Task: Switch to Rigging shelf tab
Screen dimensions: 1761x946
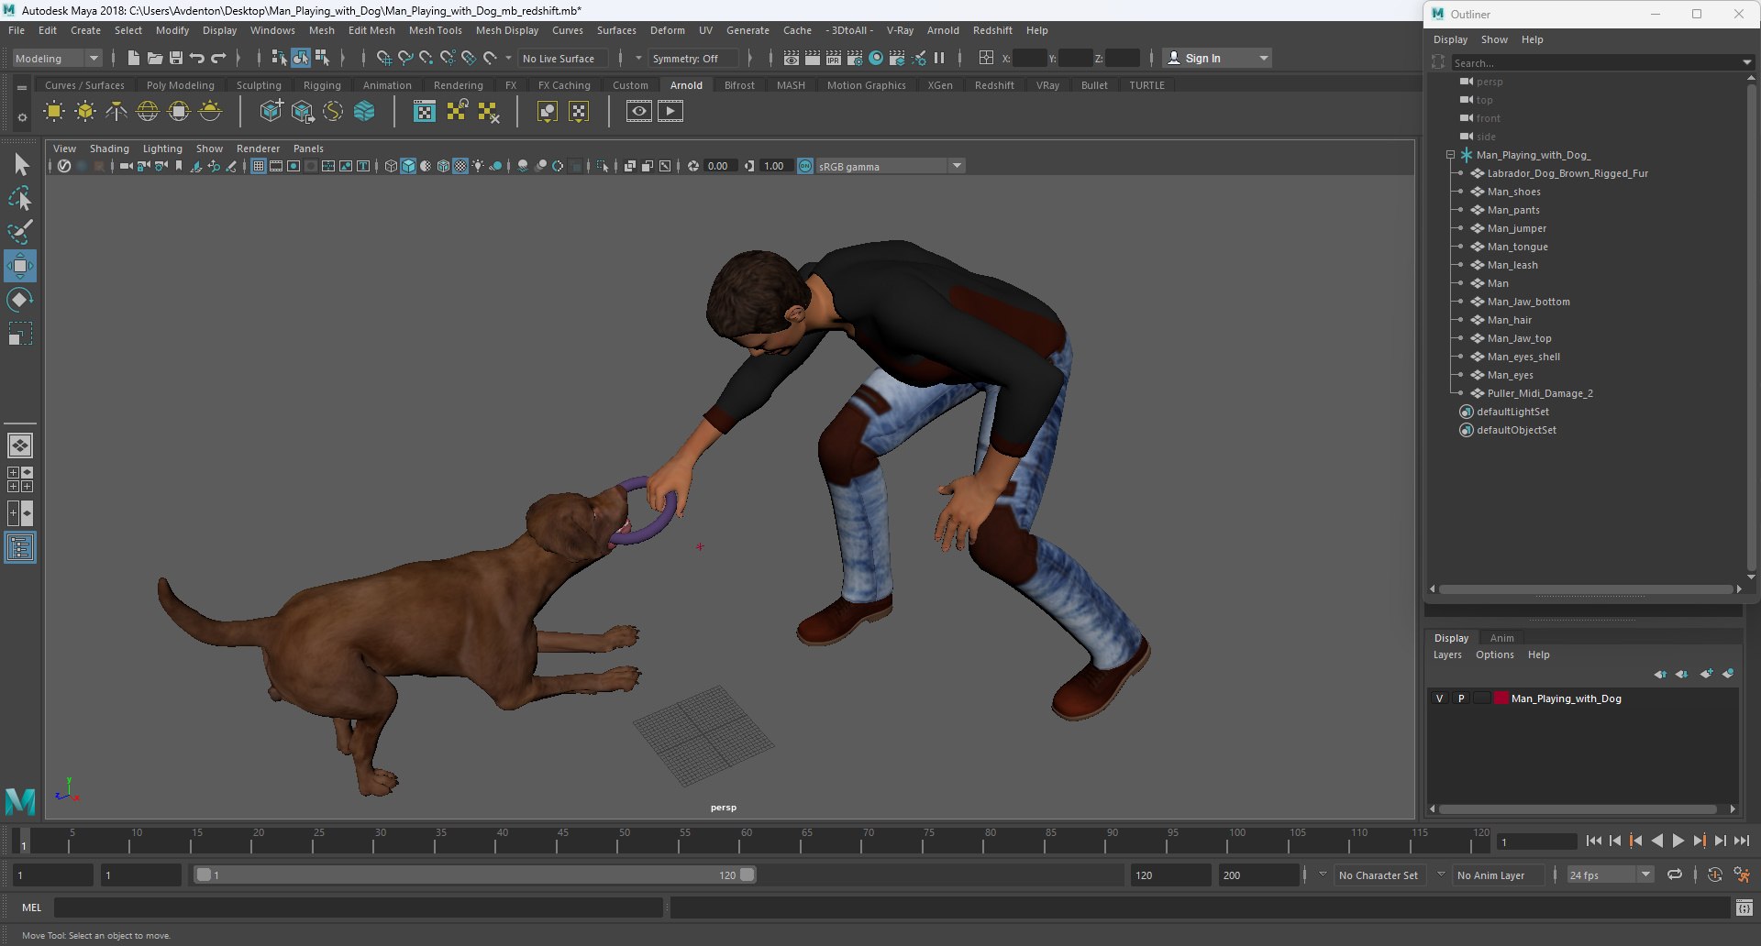Action: pyautogui.click(x=322, y=85)
